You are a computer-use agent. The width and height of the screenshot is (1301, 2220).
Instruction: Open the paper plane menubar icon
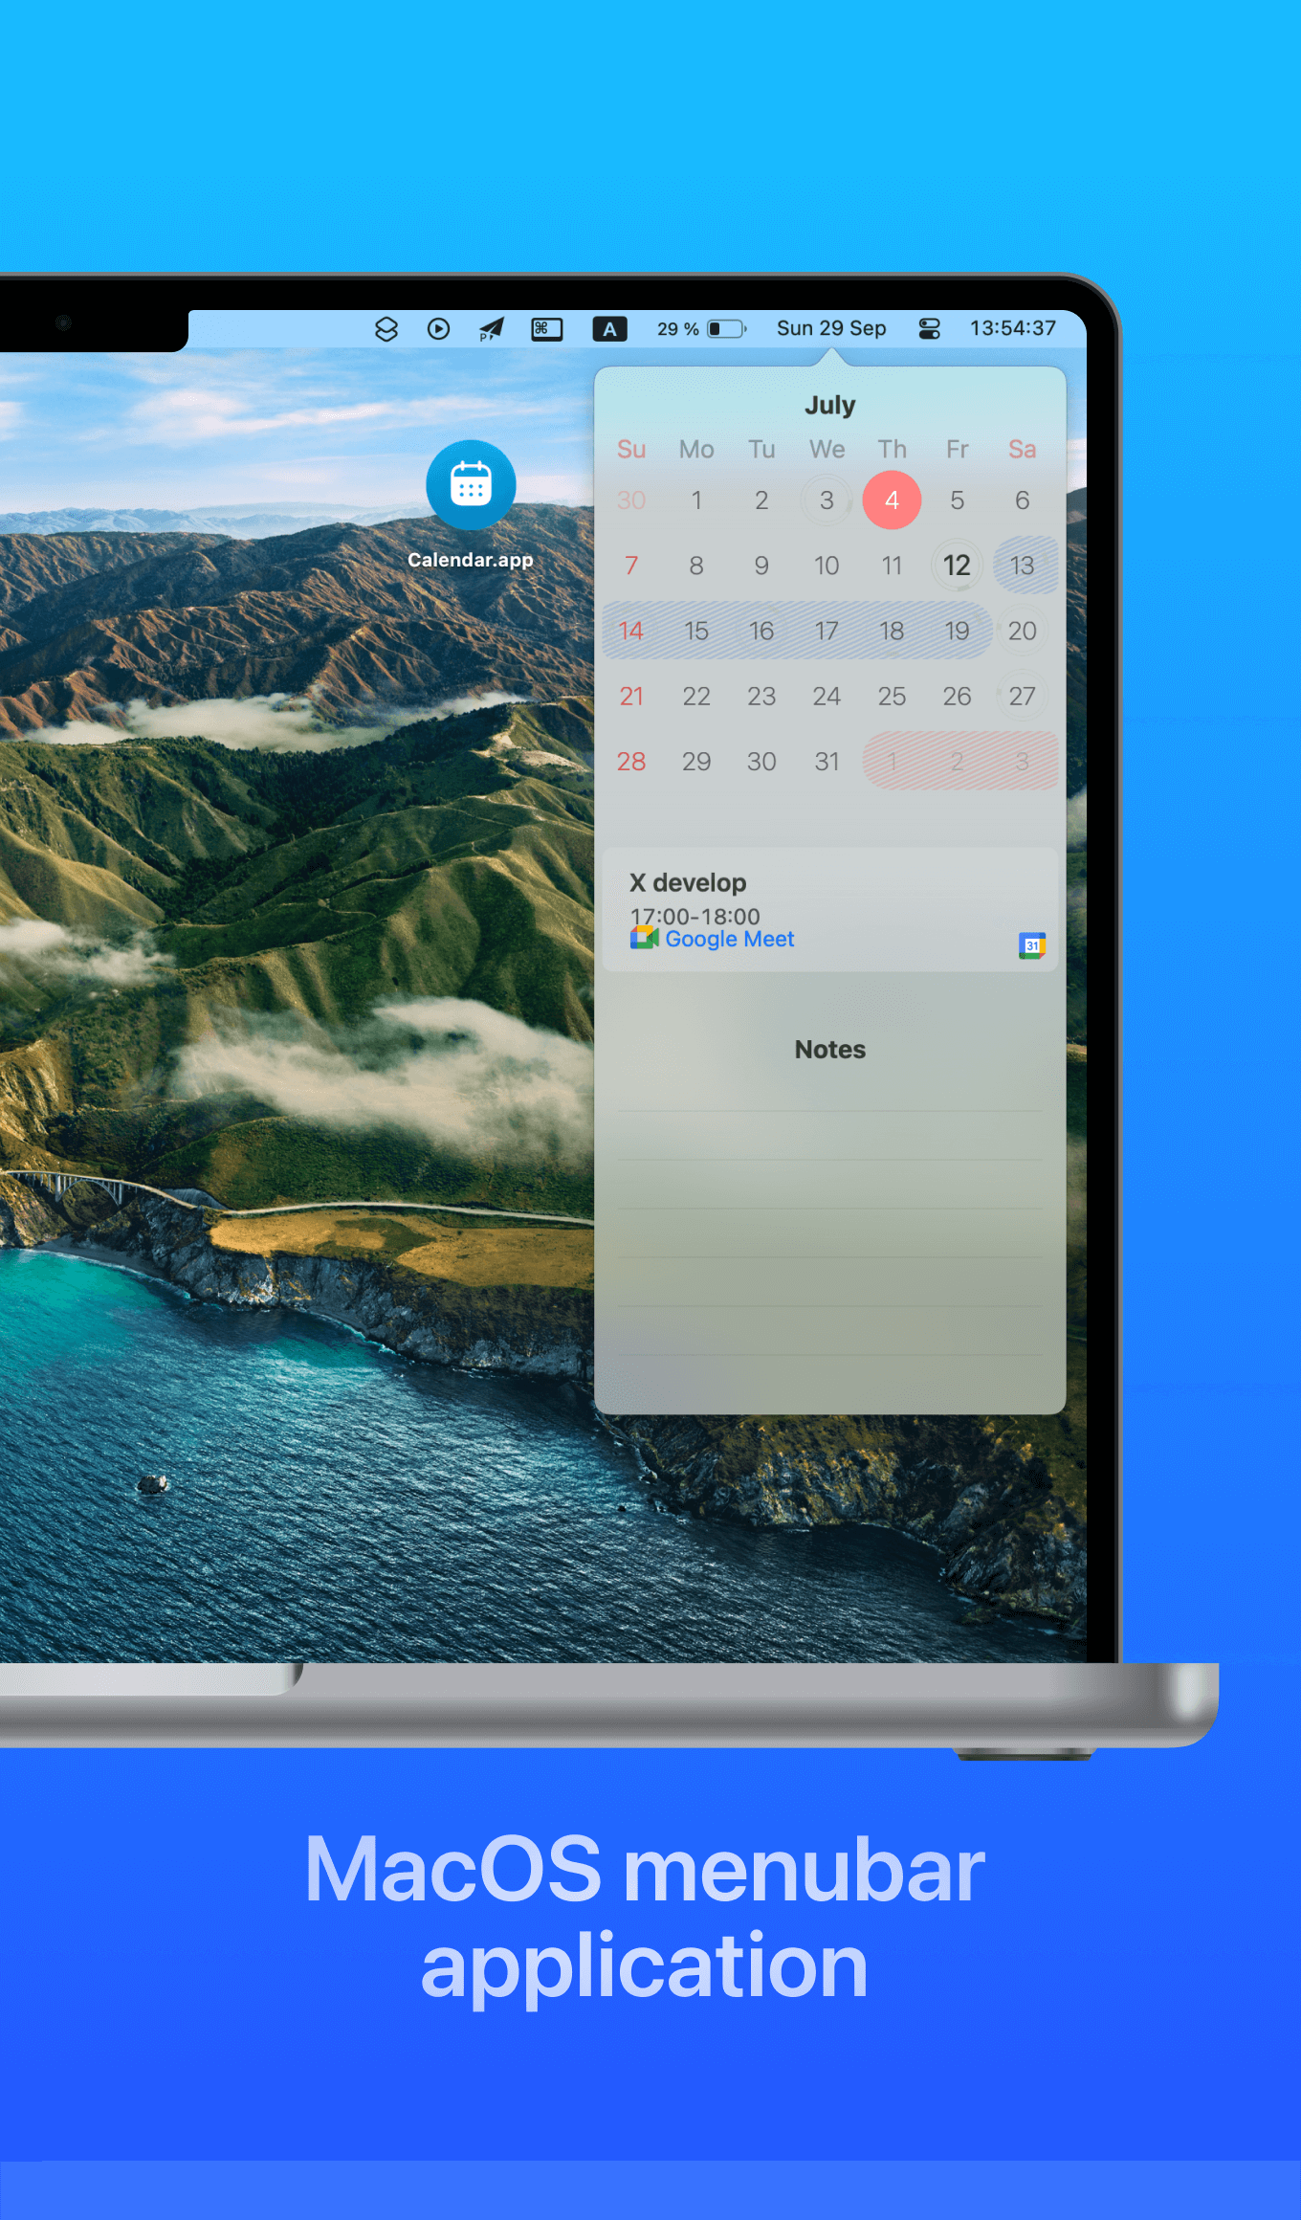pos(491,329)
